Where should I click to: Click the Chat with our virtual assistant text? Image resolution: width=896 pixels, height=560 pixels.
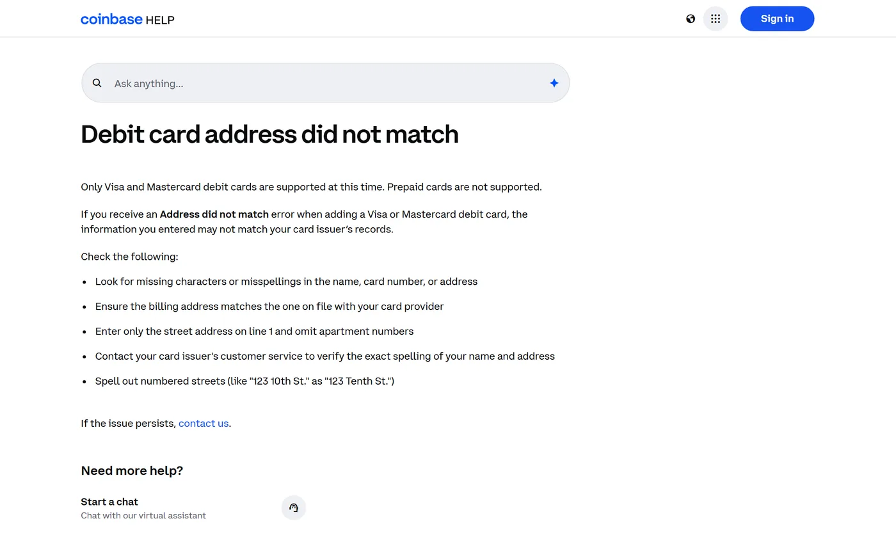pyautogui.click(x=143, y=515)
